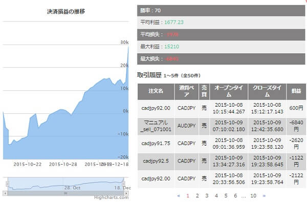Click the 最大利益 value 15210

coord(172,47)
